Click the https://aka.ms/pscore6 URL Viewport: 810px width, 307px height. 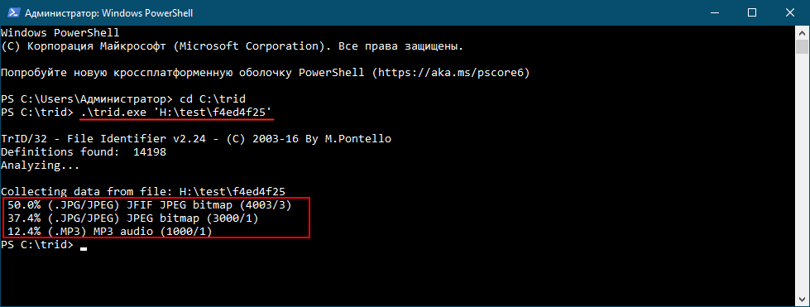point(454,73)
